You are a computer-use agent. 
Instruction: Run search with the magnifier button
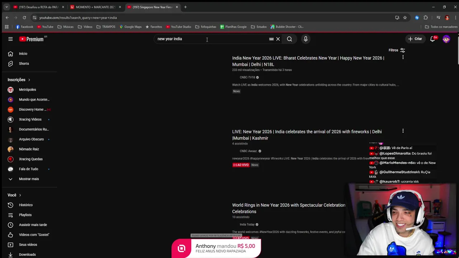(289, 39)
